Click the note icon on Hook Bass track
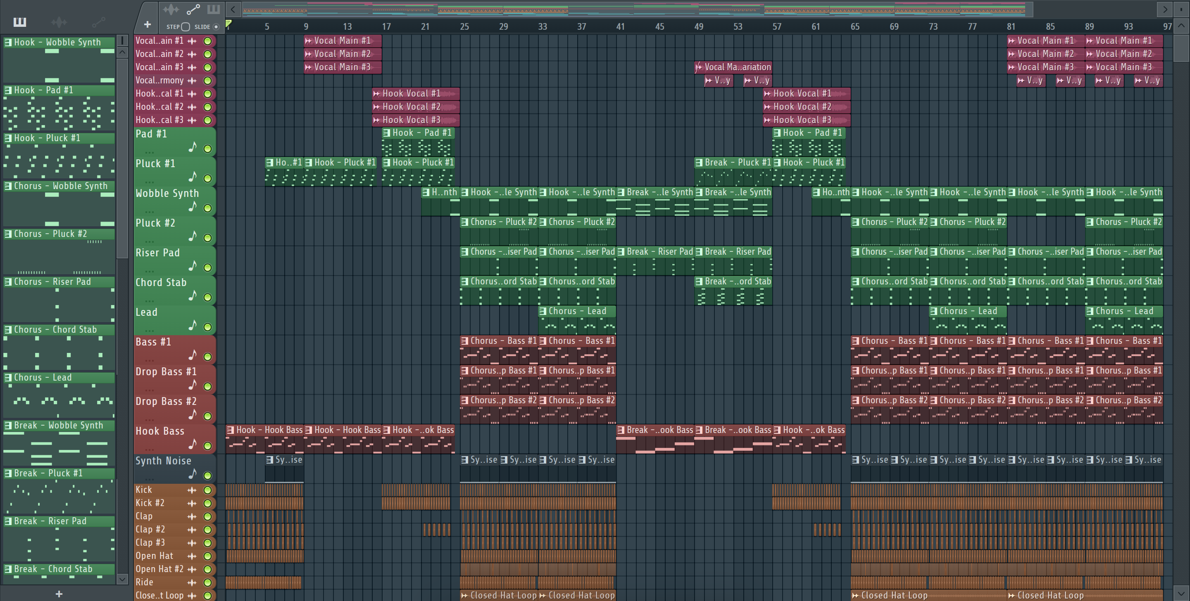 coord(193,444)
